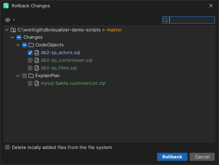Click the db2-sp_actors.sql file icon
219x165 pixels.
coord(36,53)
